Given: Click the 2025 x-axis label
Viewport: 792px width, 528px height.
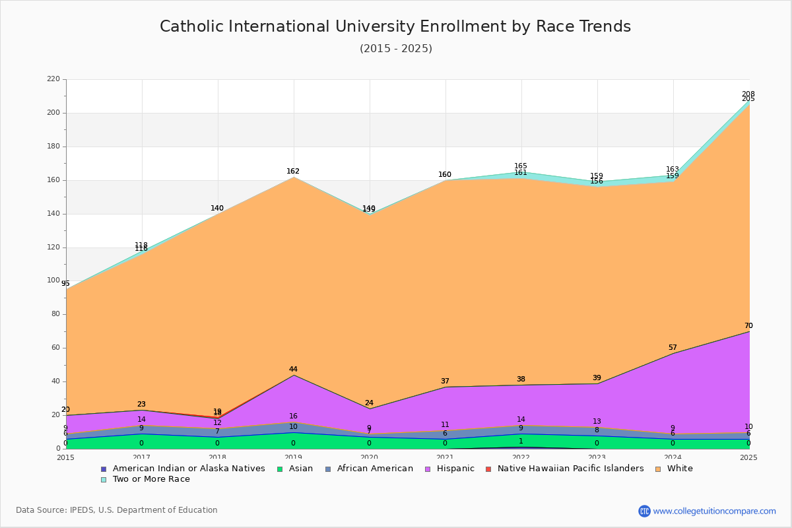Looking at the screenshot, I should tap(749, 457).
